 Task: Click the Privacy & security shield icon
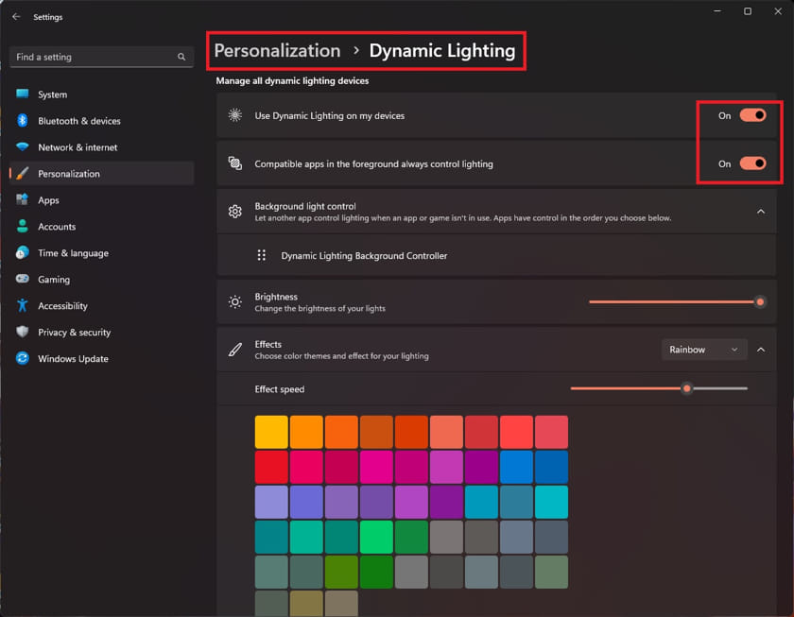tap(23, 332)
